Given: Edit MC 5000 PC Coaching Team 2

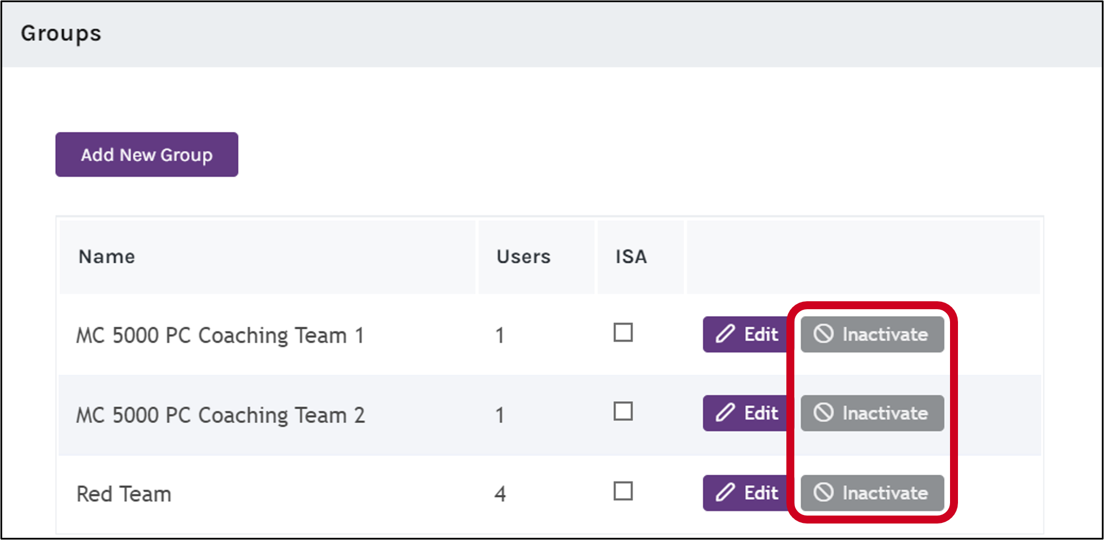Looking at the screenshot, I should click(x=746, y=413).
